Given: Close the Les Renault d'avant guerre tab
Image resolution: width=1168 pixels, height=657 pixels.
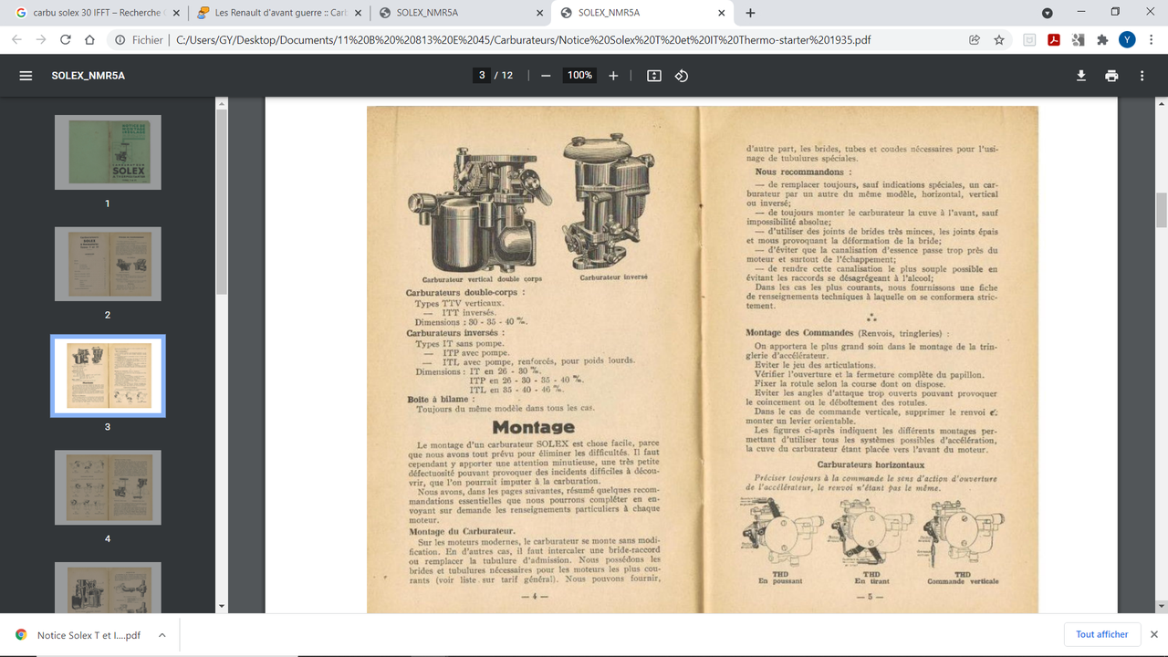Looking at the screenshot, I should point(357,13).
